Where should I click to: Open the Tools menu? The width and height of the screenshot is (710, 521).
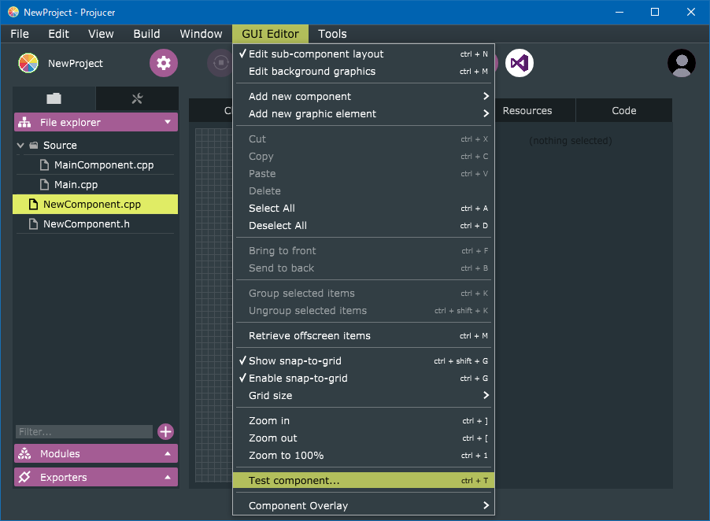pyautogui.click(x=332, y=34)
